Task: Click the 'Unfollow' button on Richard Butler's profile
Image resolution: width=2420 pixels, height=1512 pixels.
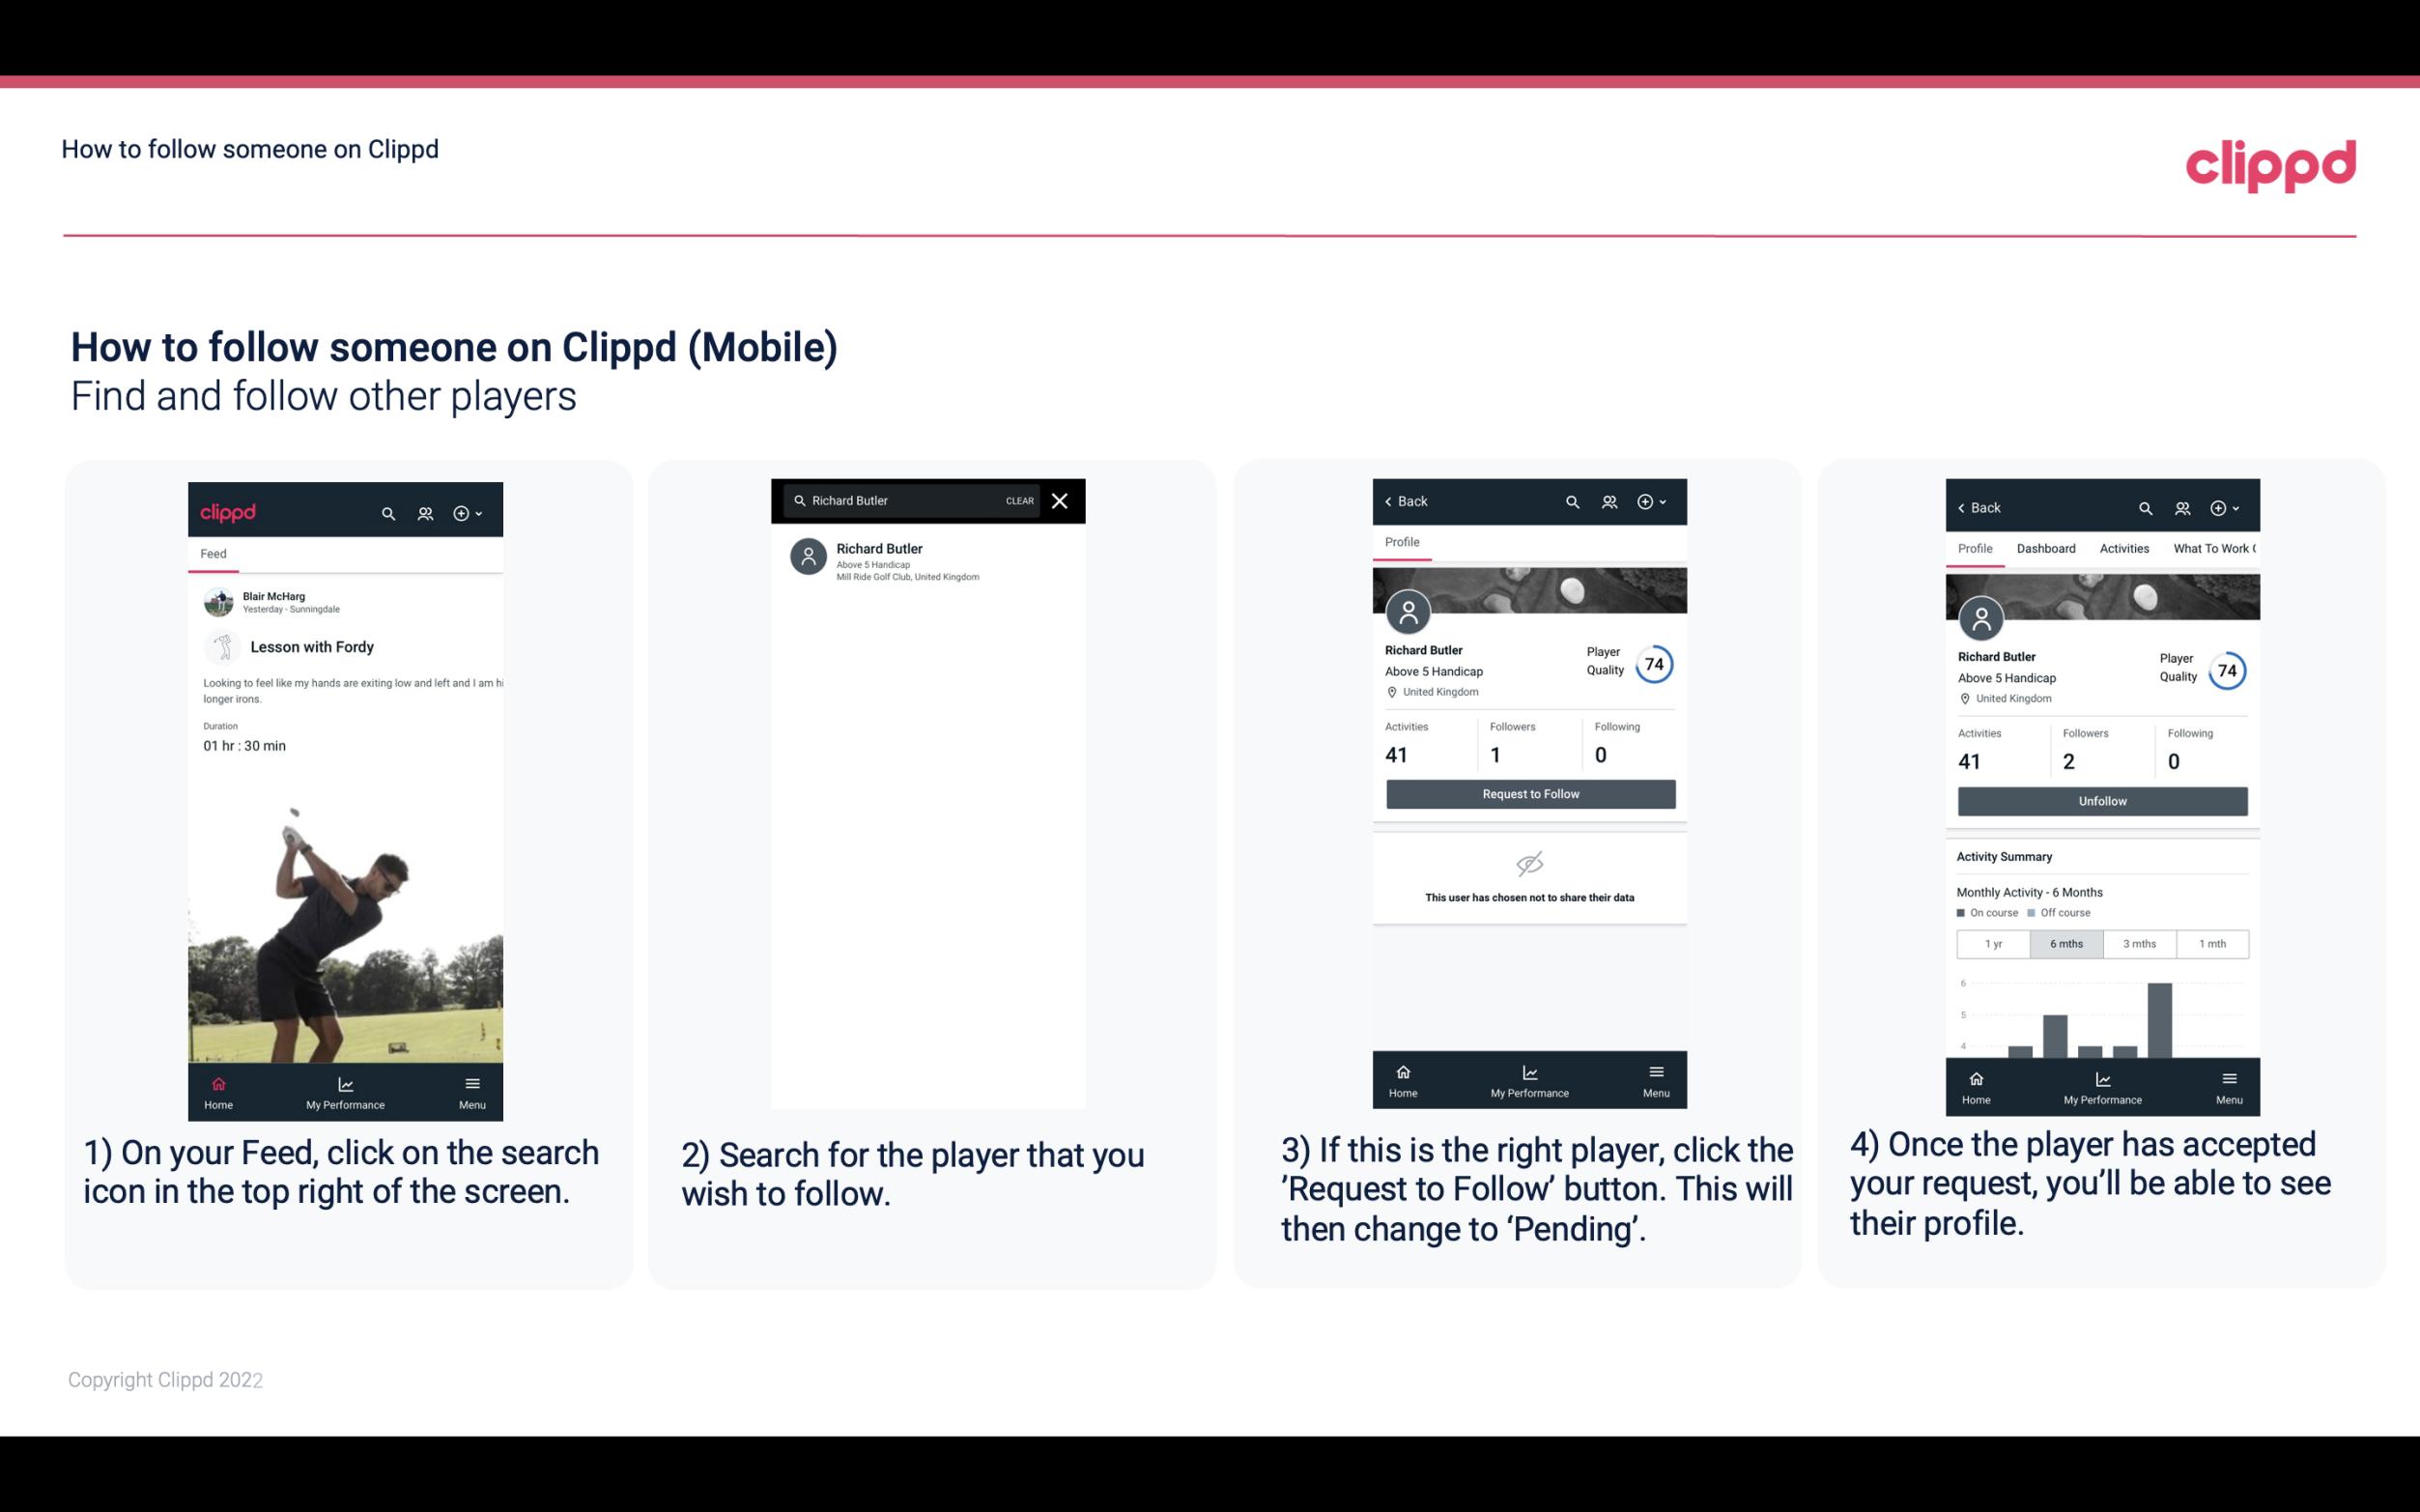Action: pyautogui.click(x=2101, y=800)
